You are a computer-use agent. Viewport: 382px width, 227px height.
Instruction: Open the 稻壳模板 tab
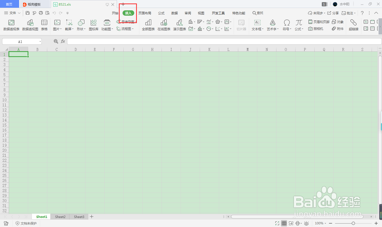(x=34, y=4)
